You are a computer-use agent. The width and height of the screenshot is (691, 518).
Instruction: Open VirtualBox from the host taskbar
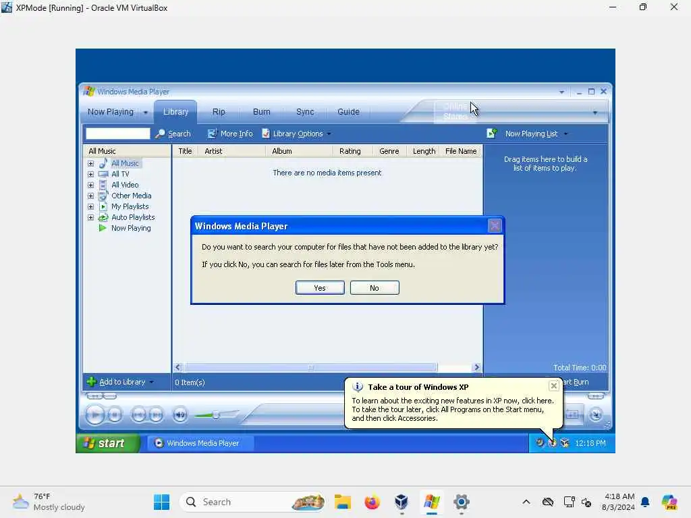click(402, 502)
